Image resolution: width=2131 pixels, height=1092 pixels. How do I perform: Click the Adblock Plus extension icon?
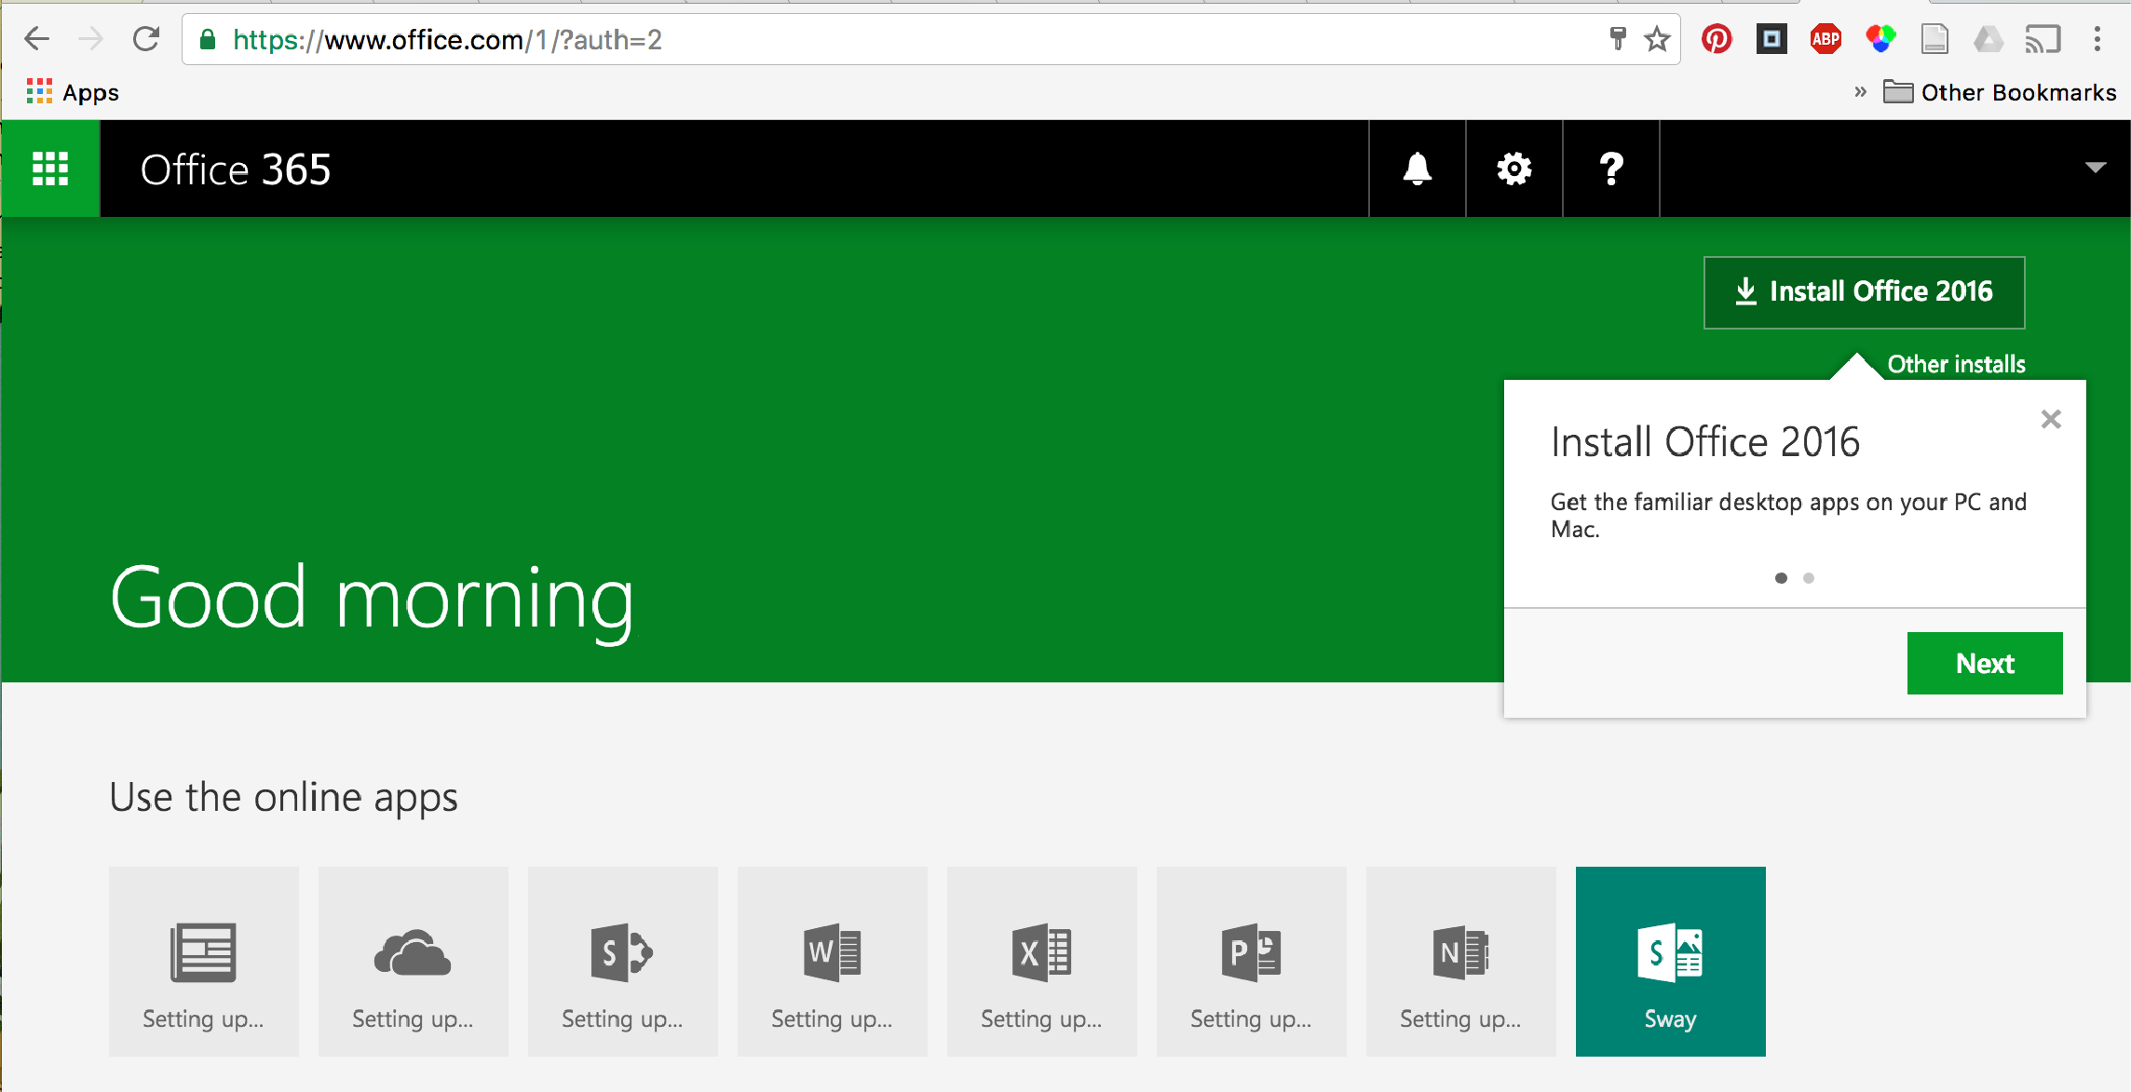click(x=1825, y=39)
